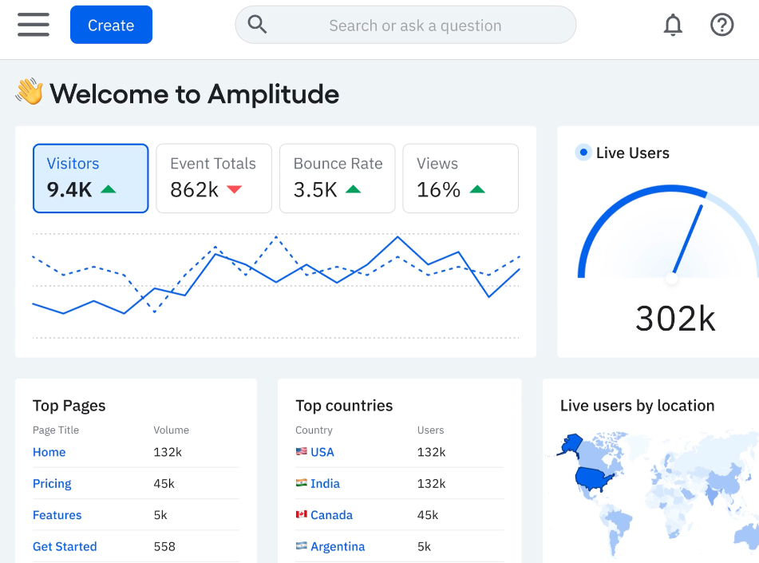Open the hamburger navigation menu
This screenshot has width=759, height=563.
34,25
